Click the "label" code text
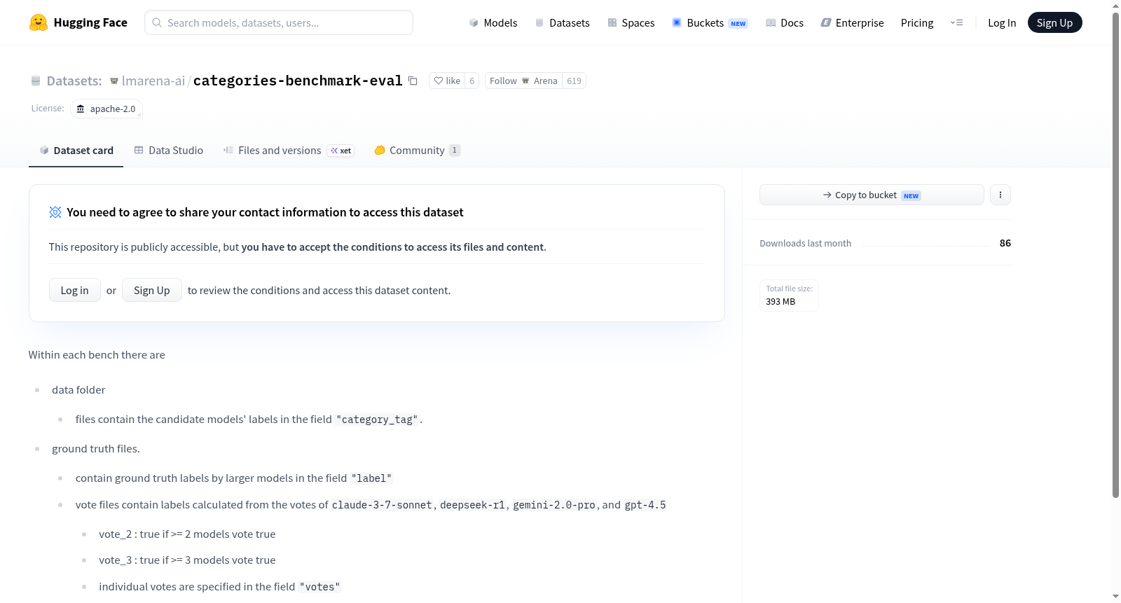The image size is (1121, 603). (x=371, y=478)
